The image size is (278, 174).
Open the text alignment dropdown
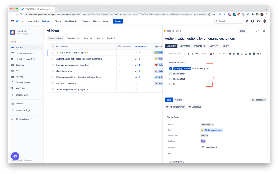click(203, 54)
